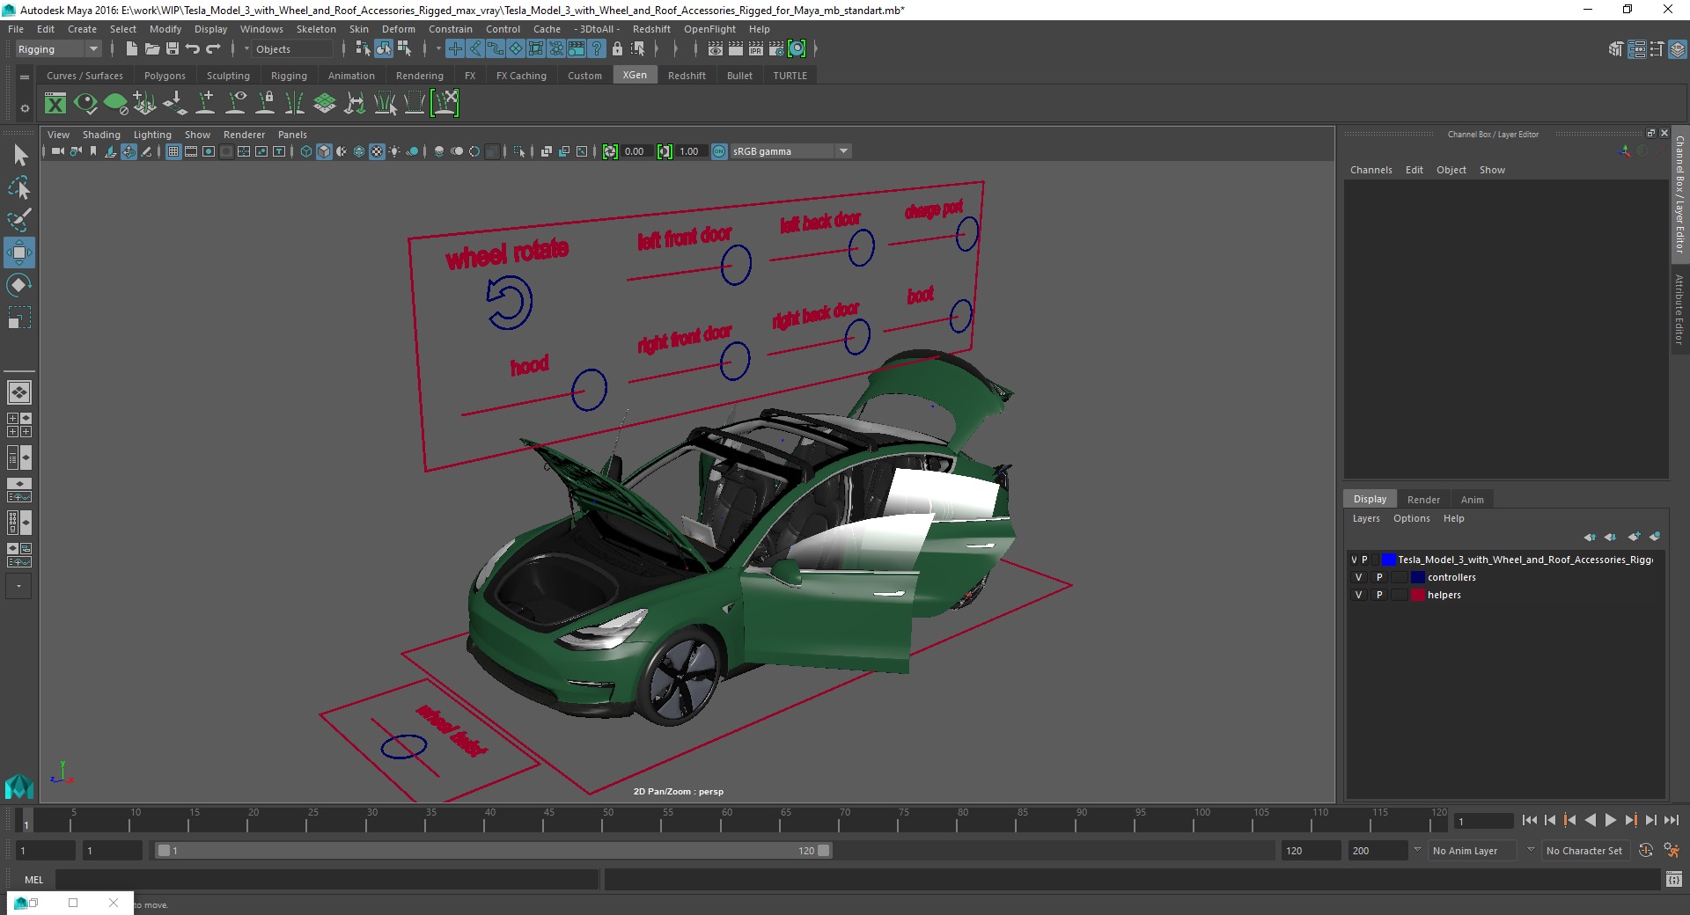Open the Skeleton menu
1690x915 pixels.
316,29
